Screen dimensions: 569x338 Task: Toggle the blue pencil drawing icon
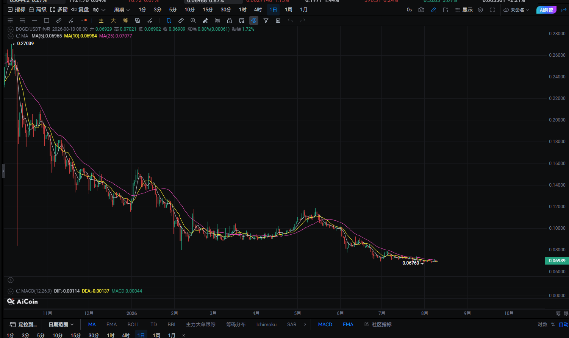coord(433,10)
